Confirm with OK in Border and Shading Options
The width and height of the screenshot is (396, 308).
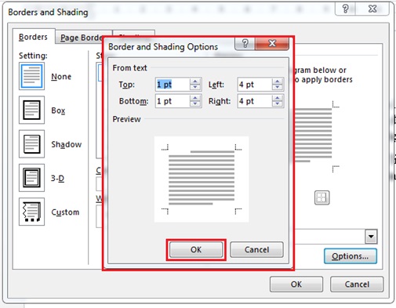(x=196, y=249)
